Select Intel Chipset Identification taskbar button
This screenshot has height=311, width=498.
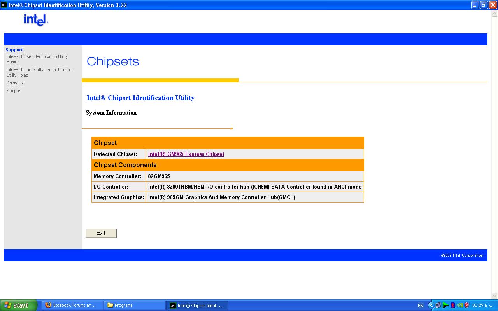pos(197,305)
